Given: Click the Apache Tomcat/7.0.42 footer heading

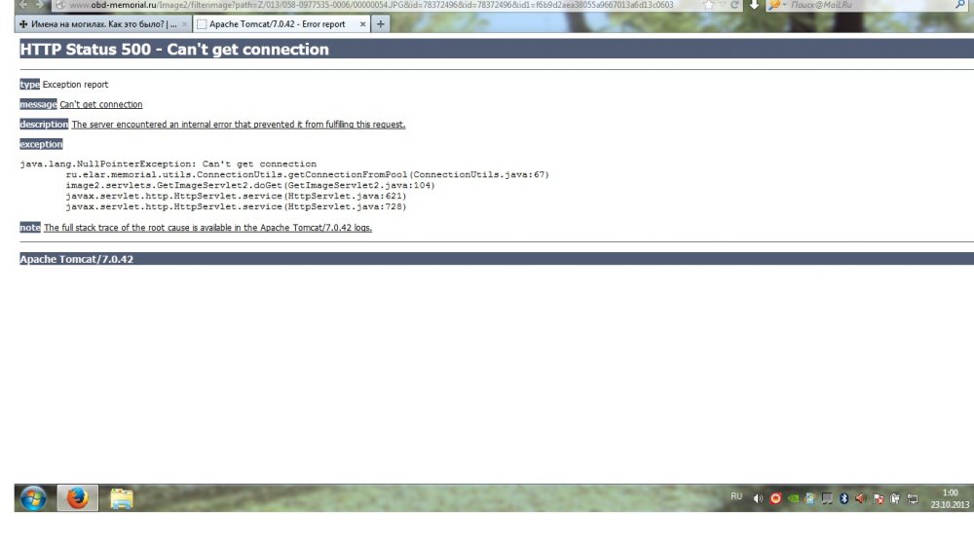Looking at the screenshot, I should coord(76,259).
